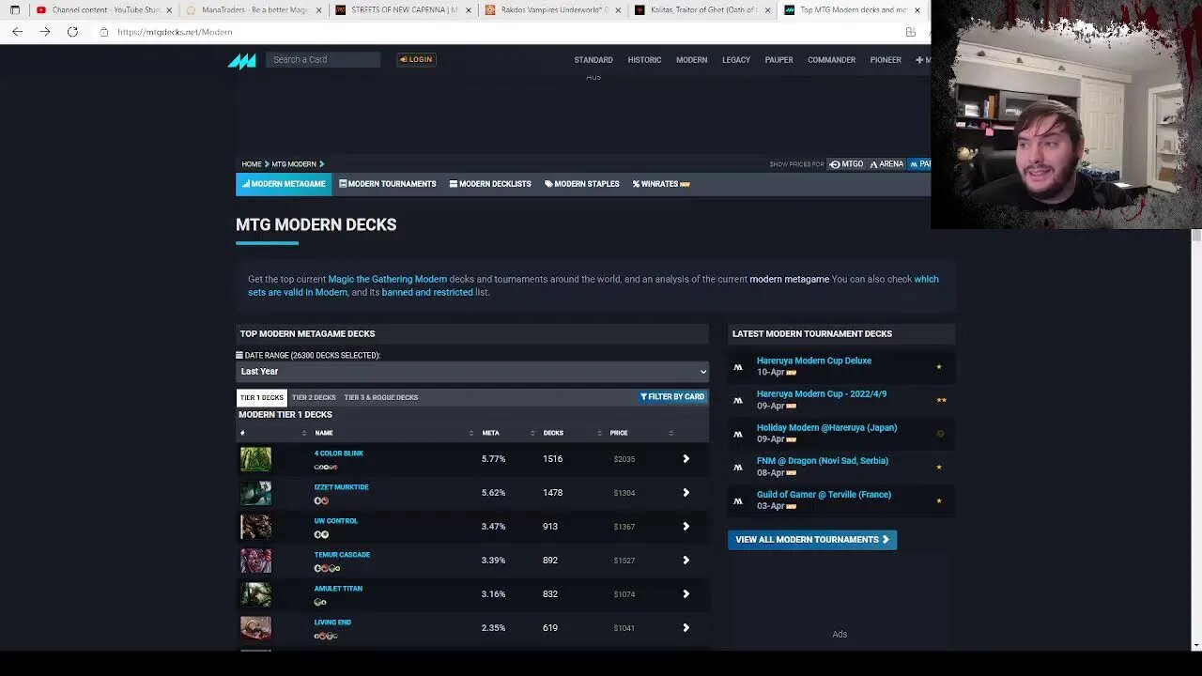Switch to YouTube Studio Channel content tab
The image size is (1202, 676).
(x=105, y=10)
